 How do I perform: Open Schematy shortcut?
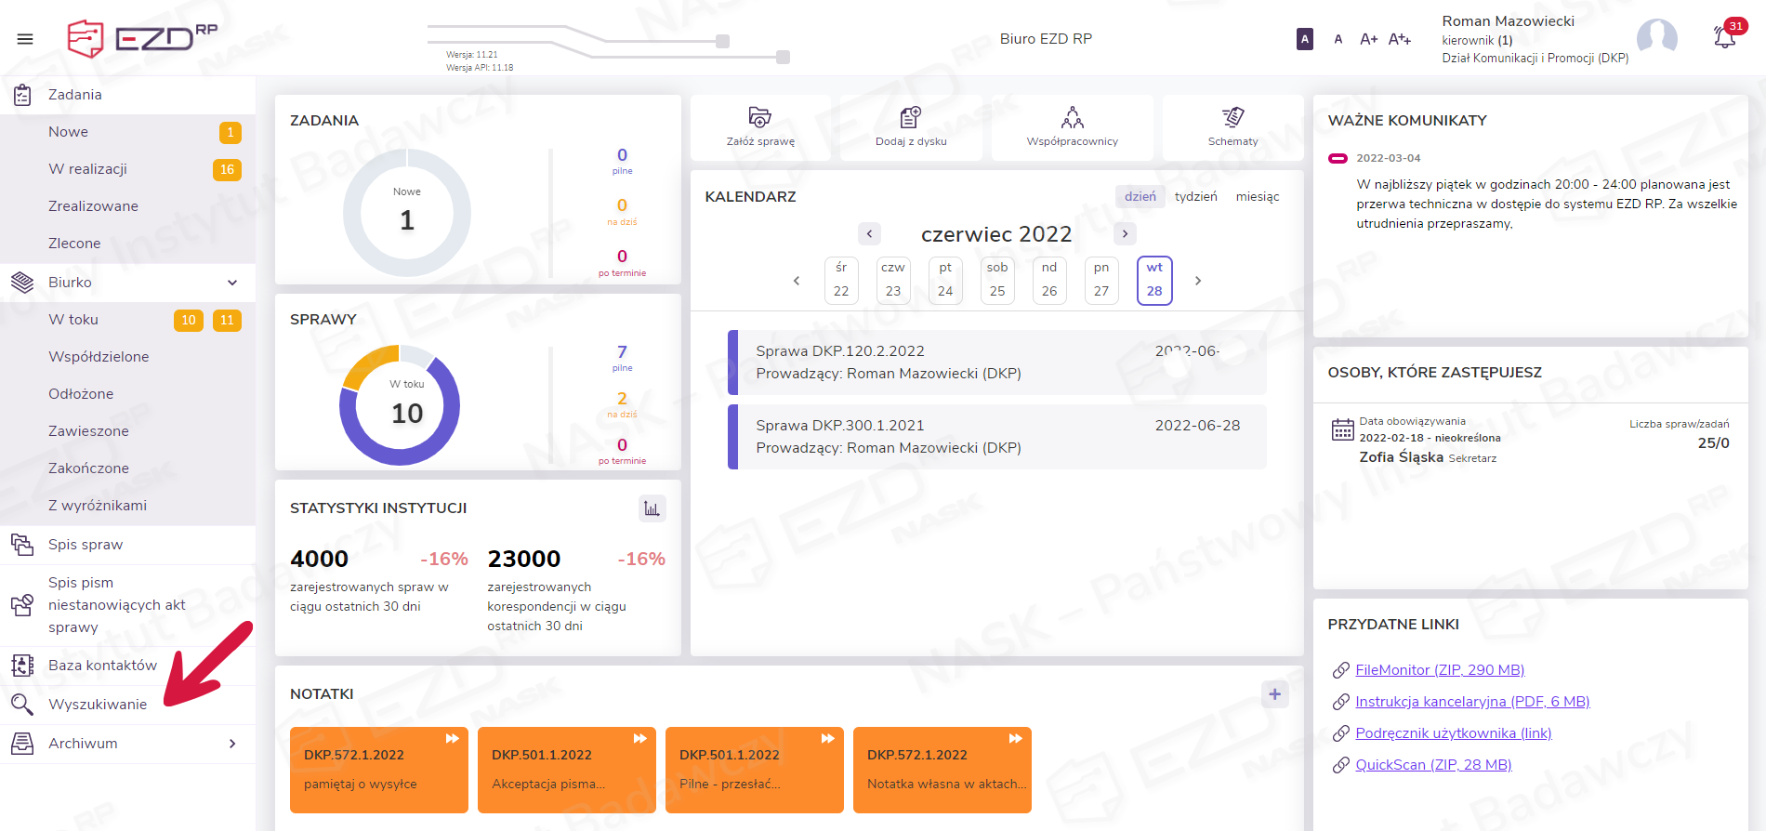1232,118
